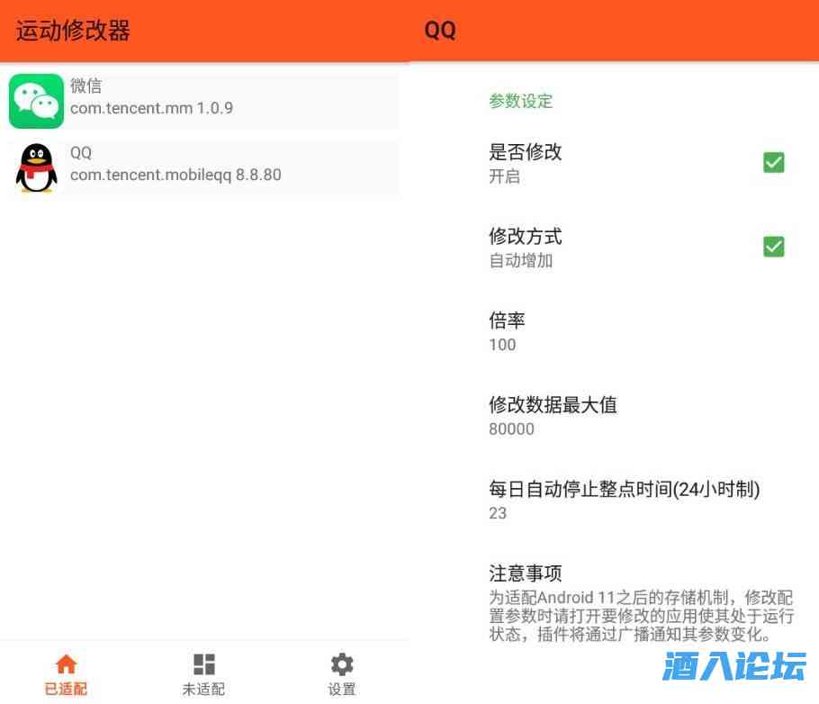Click the 运动修改器 app title
The width and height of the screenshot is (819, 704).
point(73,31)
